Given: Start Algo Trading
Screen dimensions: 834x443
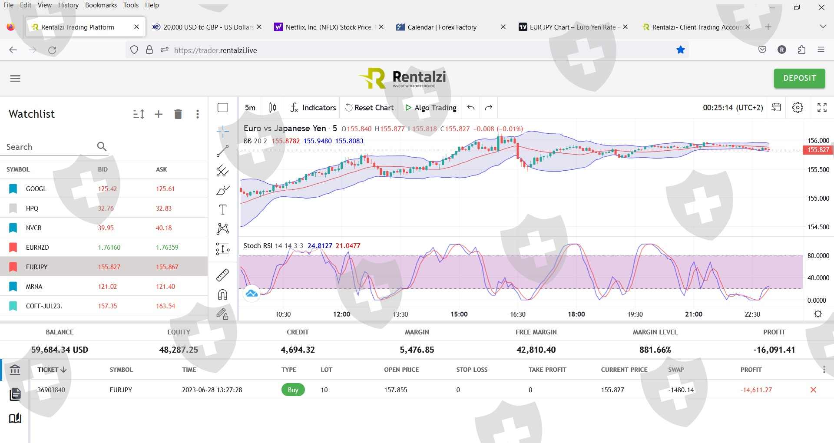Looking at the screenshot, I should (x=430, y=108).
